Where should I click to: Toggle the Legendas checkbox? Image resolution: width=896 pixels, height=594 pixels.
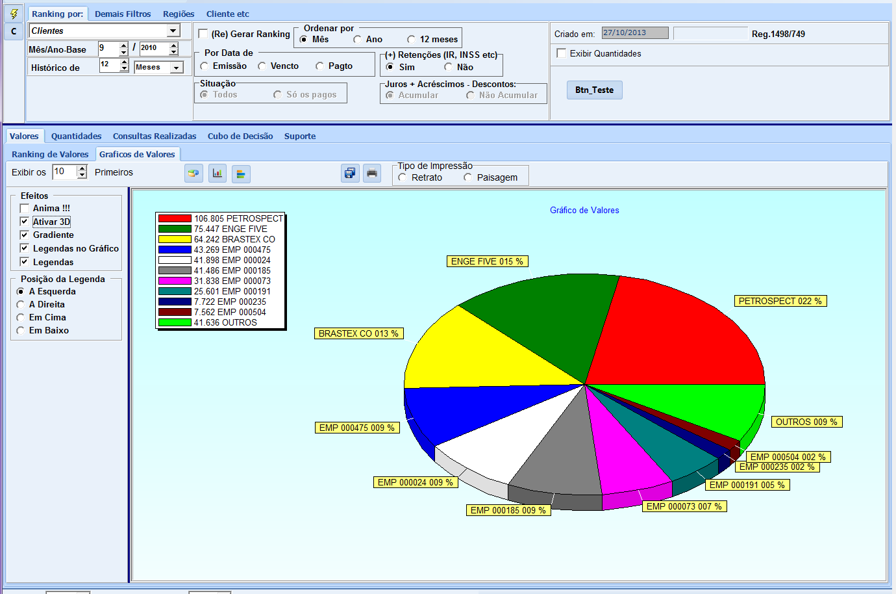[25, 262]
